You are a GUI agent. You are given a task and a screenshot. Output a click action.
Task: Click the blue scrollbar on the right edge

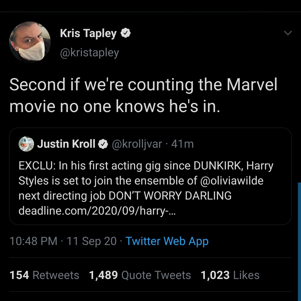(x=299, y=240)
